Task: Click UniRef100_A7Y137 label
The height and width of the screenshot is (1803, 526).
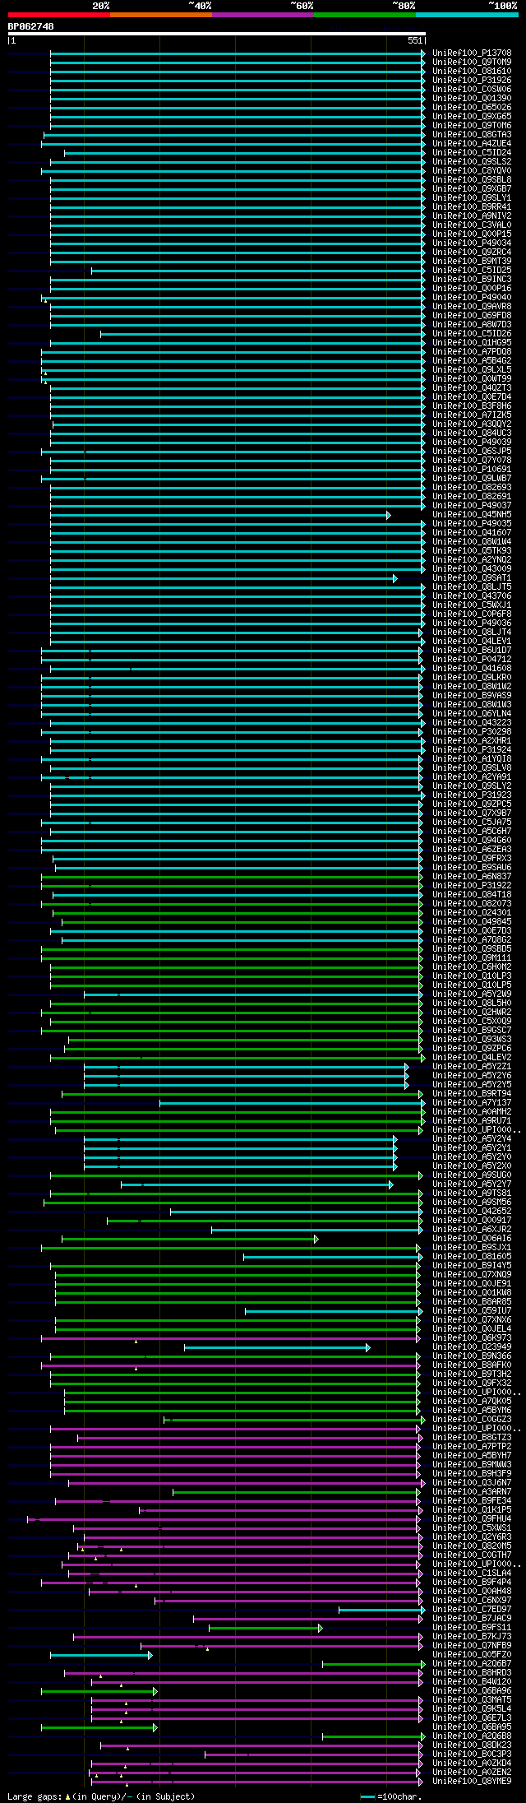Action: pos(472,1102)
